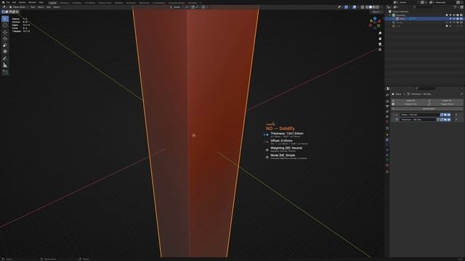The width and height of the screenshot is (465, 261).
Task: Click the Offset modifier name field
Action: (x=419, y=115)
